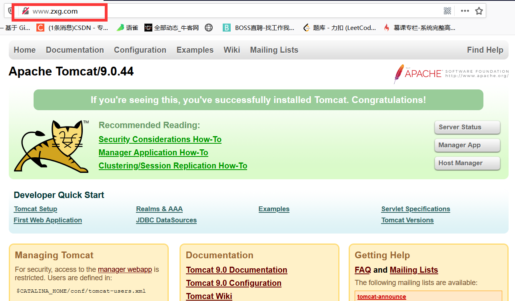Open the BOSS直聘 bookmark
515x301 pixels.
(x=259, y=28)
